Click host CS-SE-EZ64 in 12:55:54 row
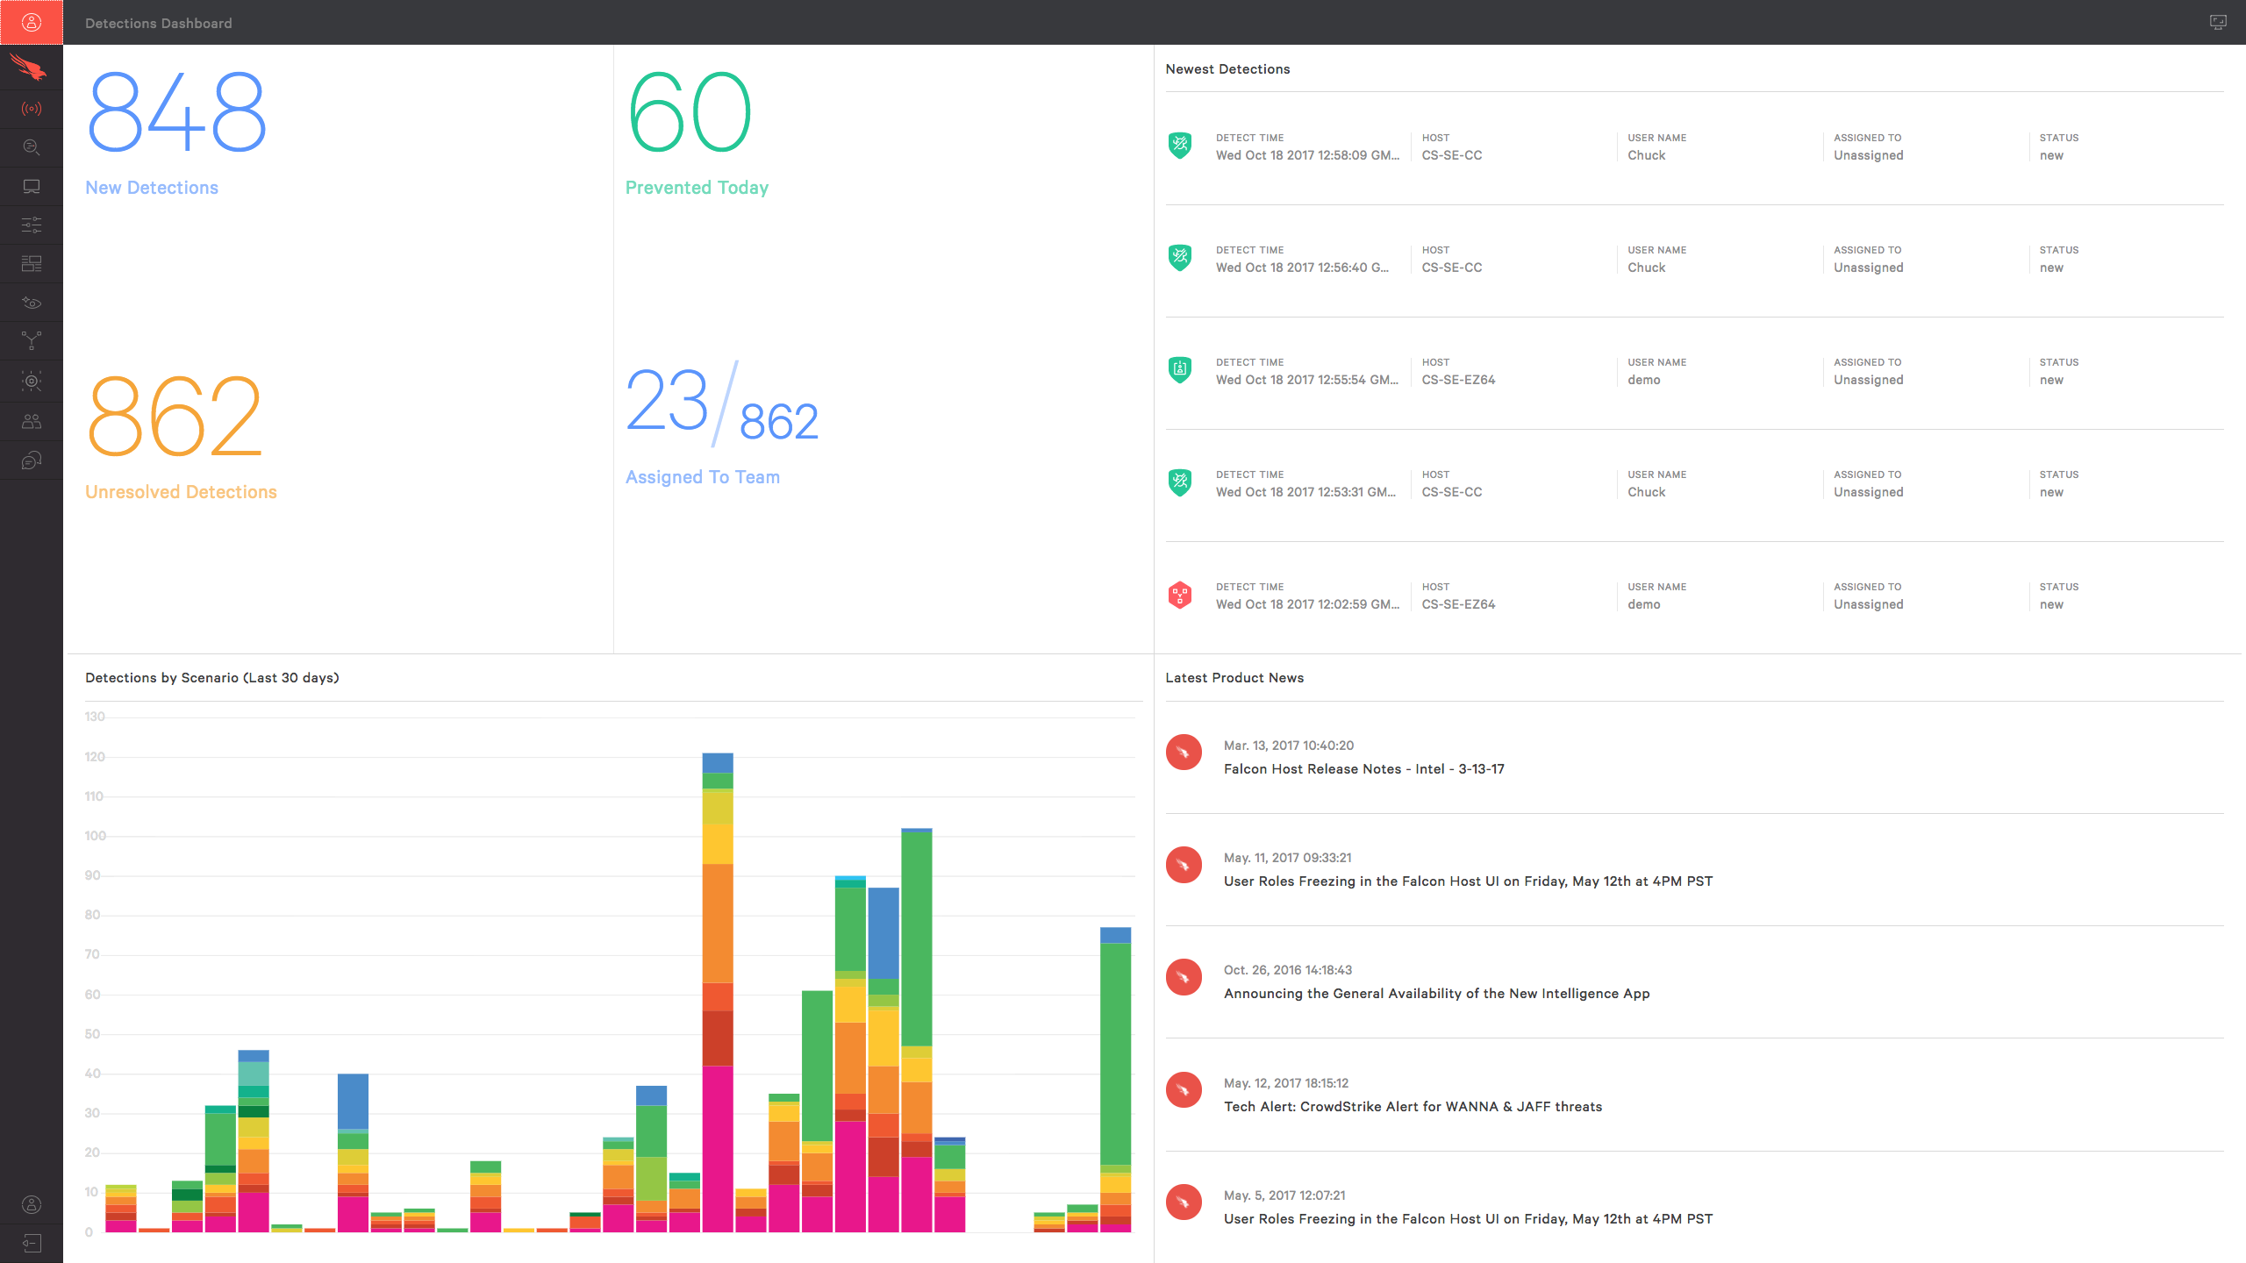 1458,380
